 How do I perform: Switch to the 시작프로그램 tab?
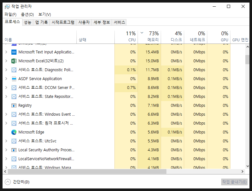pyautogui.click(x=63, y=22)
